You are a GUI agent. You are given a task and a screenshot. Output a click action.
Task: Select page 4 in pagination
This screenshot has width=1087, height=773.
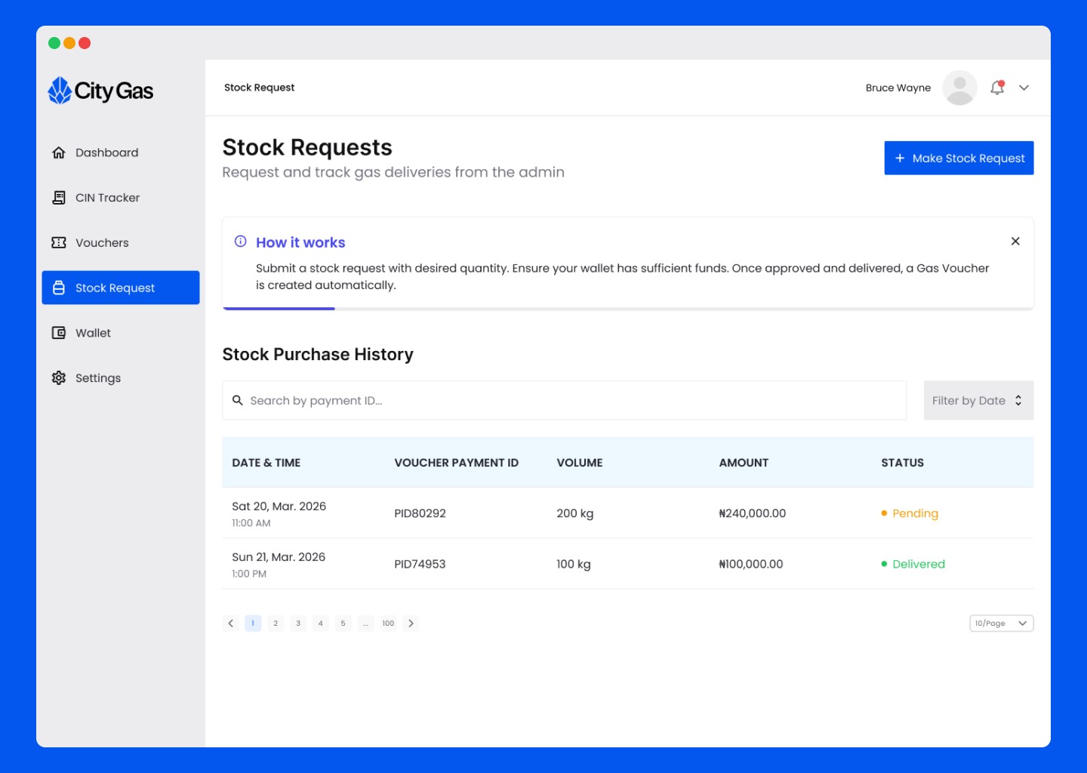[321, 624]
